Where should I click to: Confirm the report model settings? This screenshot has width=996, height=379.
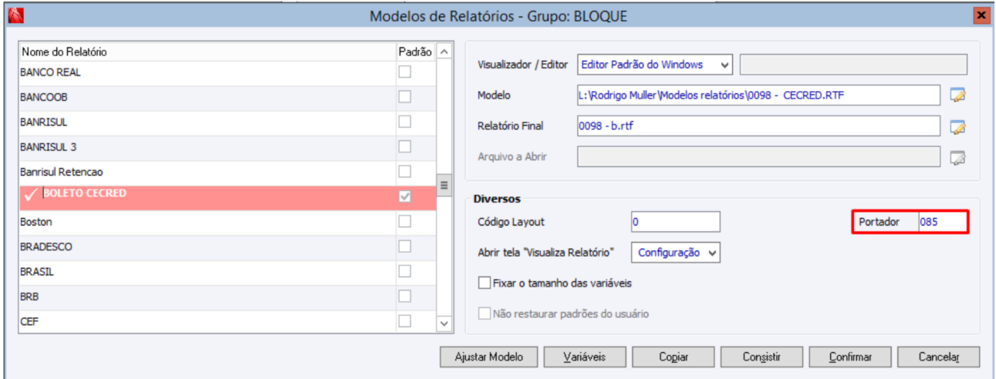click(x=850, y=357)
